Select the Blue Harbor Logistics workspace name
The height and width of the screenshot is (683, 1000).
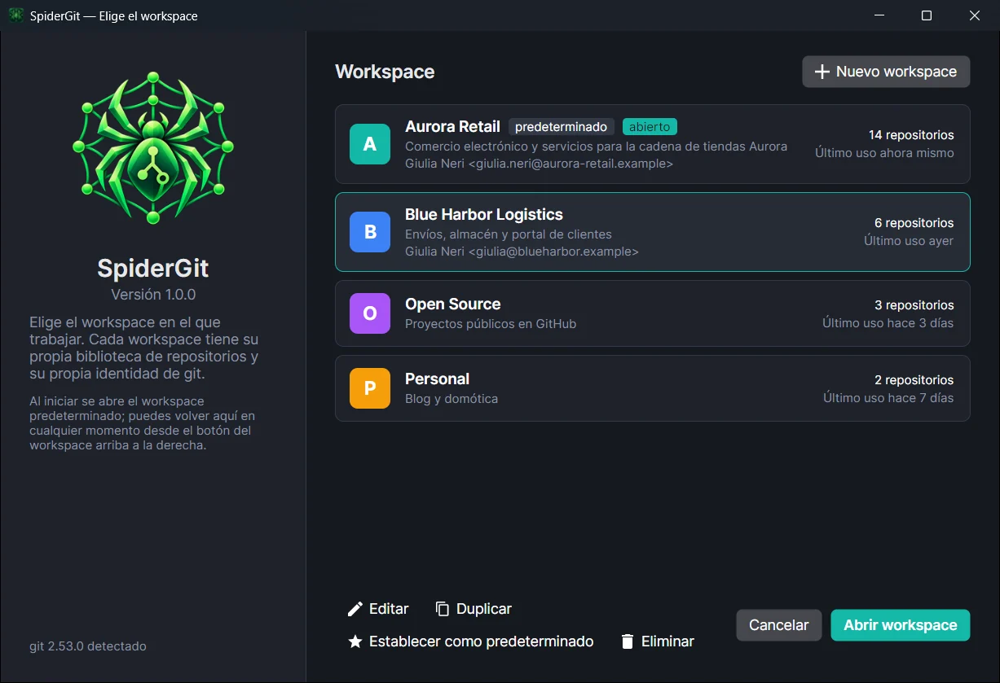pos(484,214)
